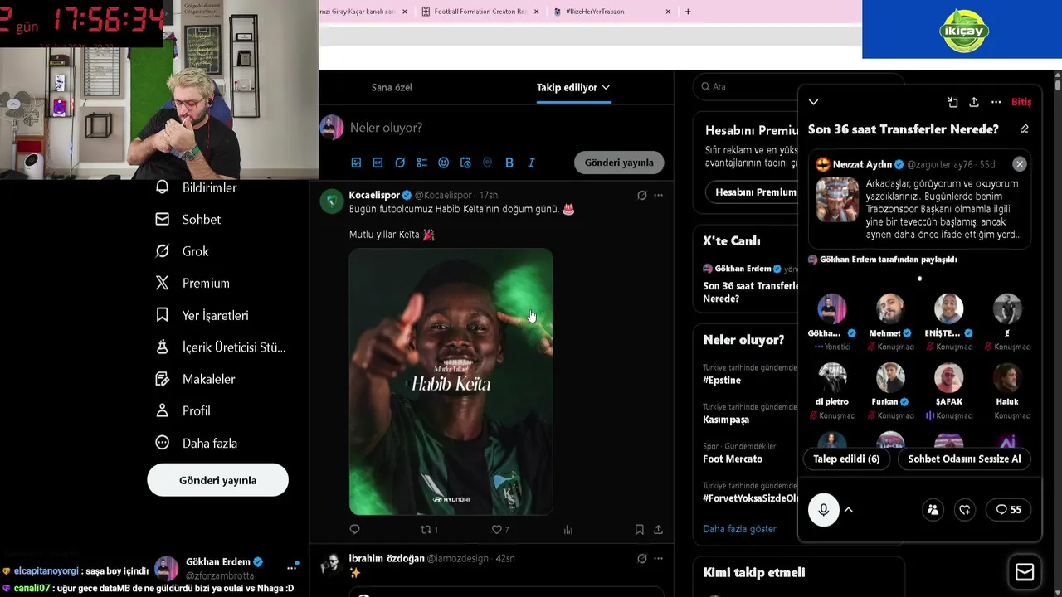Click sidebar Gönderi yayınla button
The height and width of the screenshot is (597, 1062).
(218, 480)
